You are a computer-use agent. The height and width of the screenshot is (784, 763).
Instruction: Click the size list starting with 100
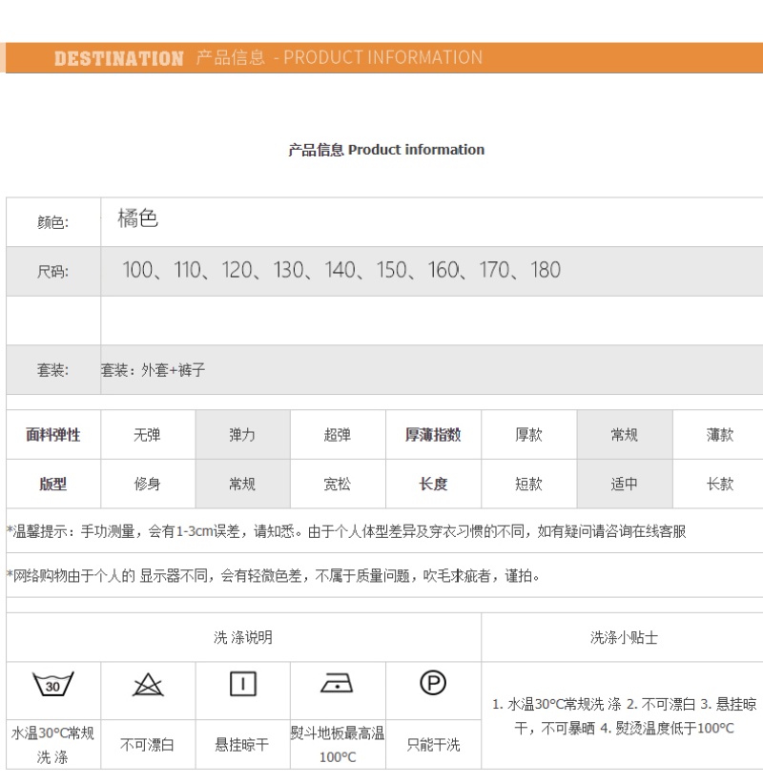[340, 271]
